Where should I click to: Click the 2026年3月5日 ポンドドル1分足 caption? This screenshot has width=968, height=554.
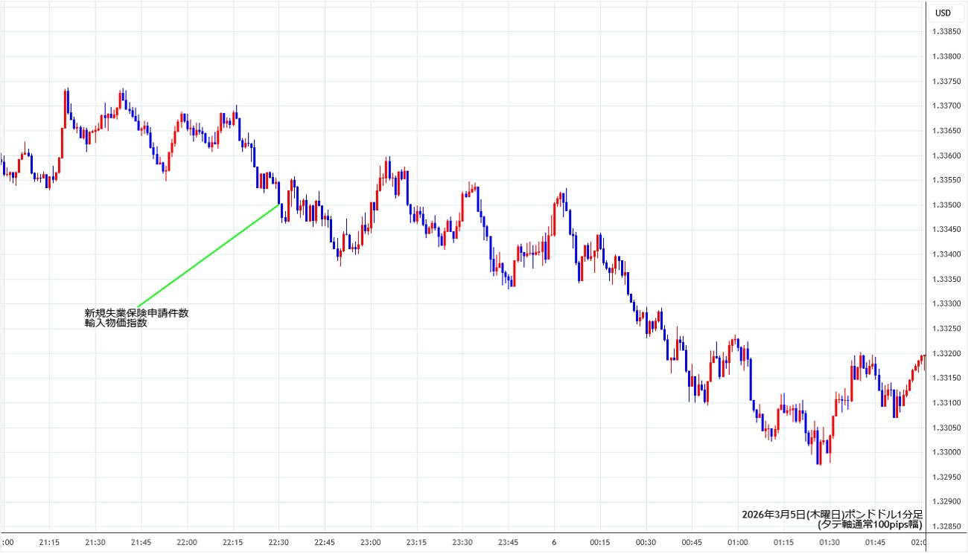pos(832,514)
